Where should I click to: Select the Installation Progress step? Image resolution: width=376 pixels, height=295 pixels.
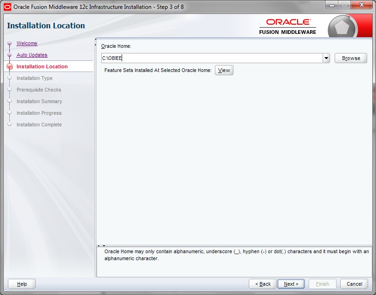(39, 113)
